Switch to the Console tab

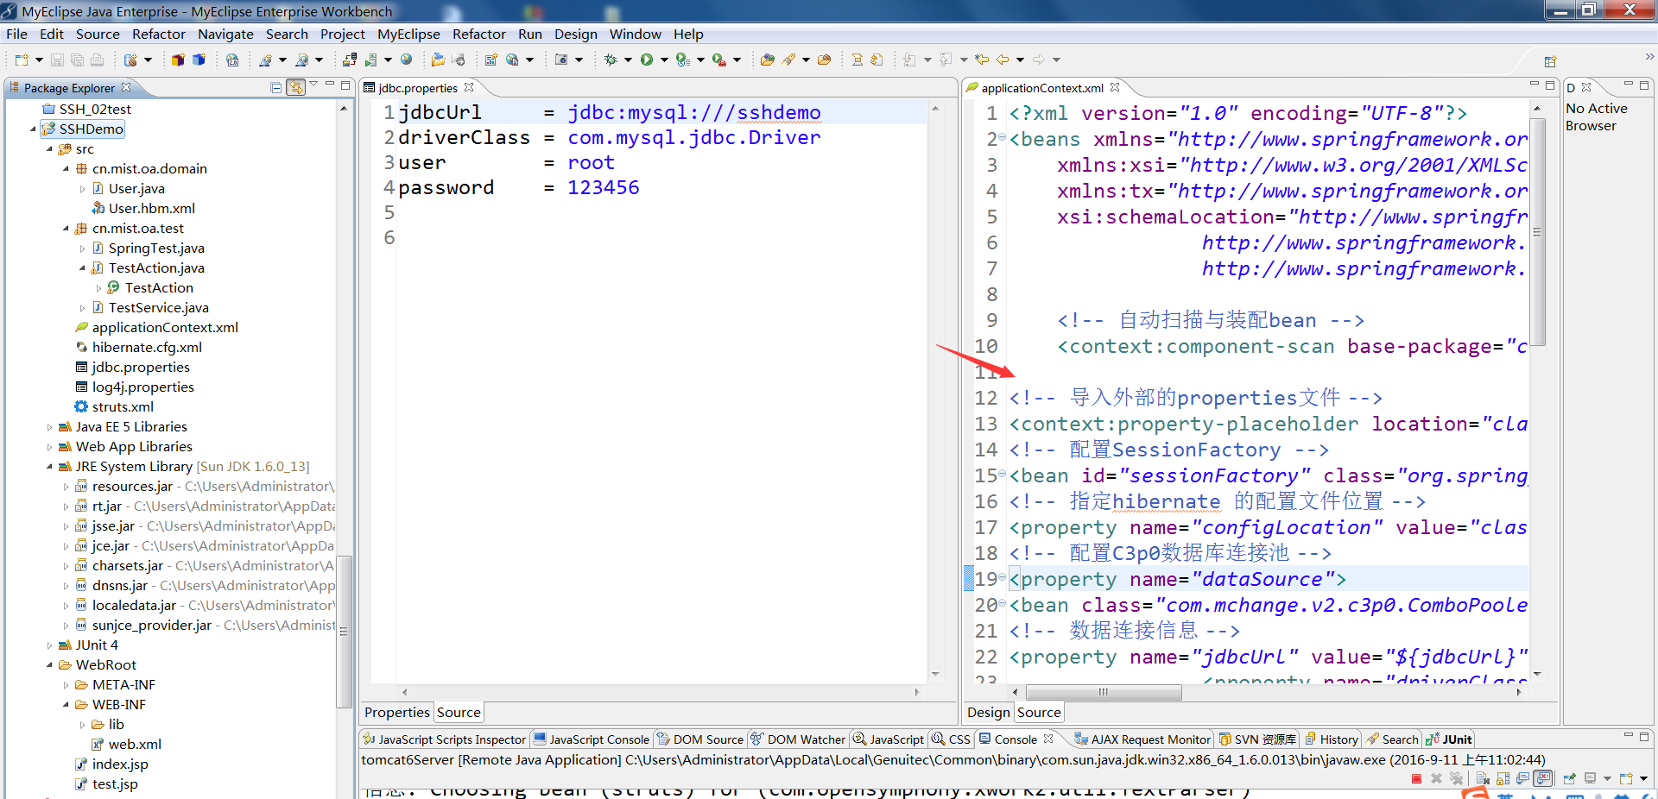pos(1015,739)
